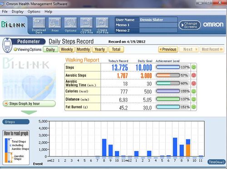The width and height of the screenshot is (227, 169).
Task: Click the green smiley for Steps row
Action: (194, 67)
